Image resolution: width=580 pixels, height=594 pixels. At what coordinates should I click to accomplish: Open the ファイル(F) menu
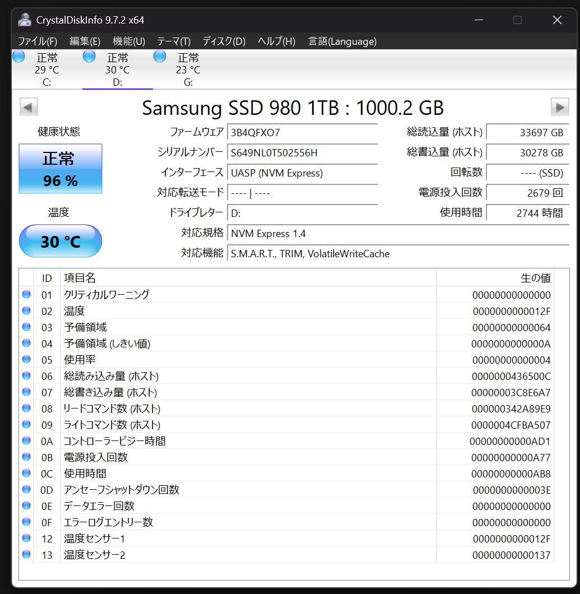click(x=37, y=41)
